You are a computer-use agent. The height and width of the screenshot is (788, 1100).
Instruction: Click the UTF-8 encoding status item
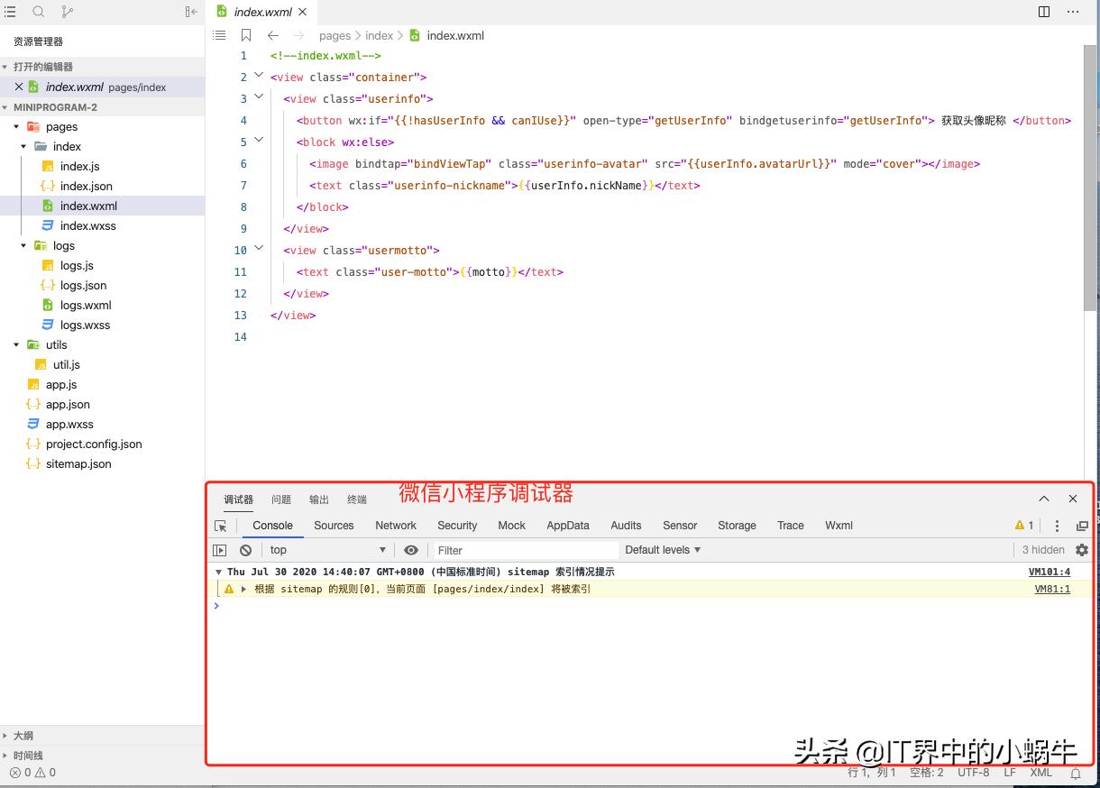(974, 773)
